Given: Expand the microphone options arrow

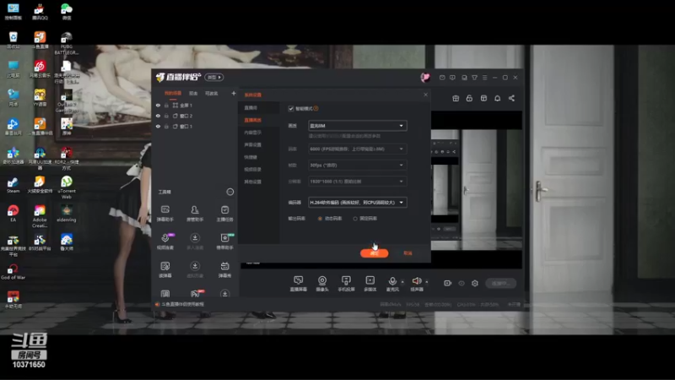Looking at the screenshot, I should [x=402, y=282].
